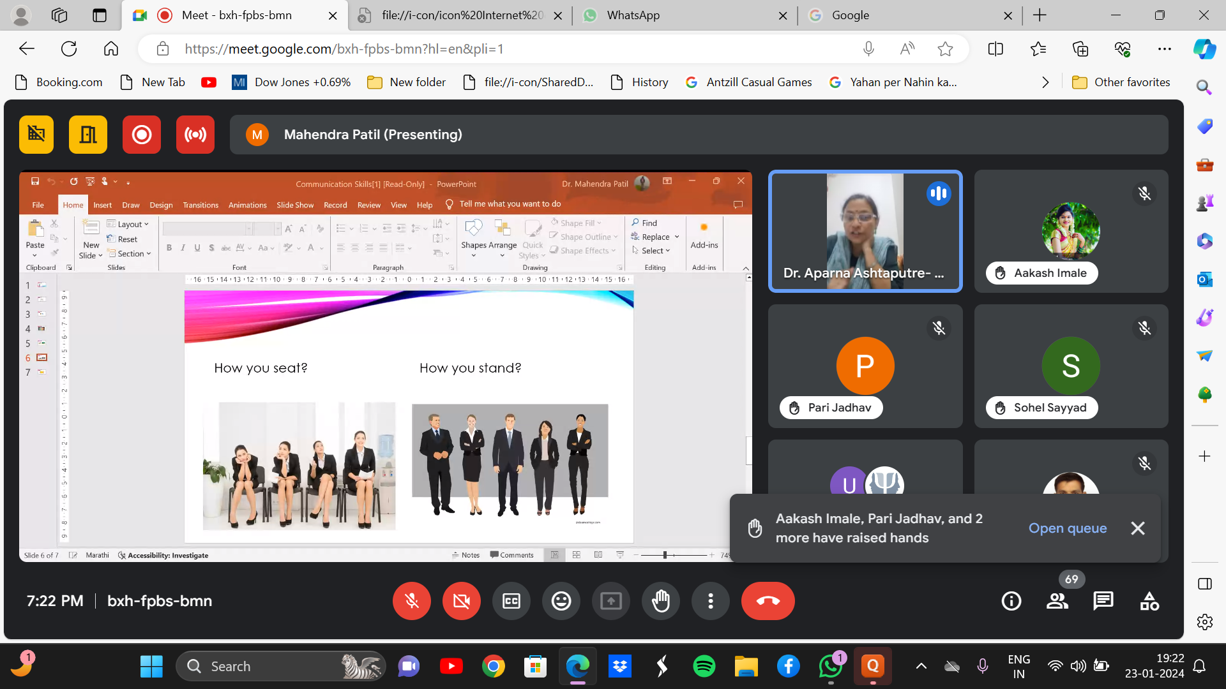Screen dimensions: 1226x689
Task: Open the emoji reactions button
Action: click(561, 601)
